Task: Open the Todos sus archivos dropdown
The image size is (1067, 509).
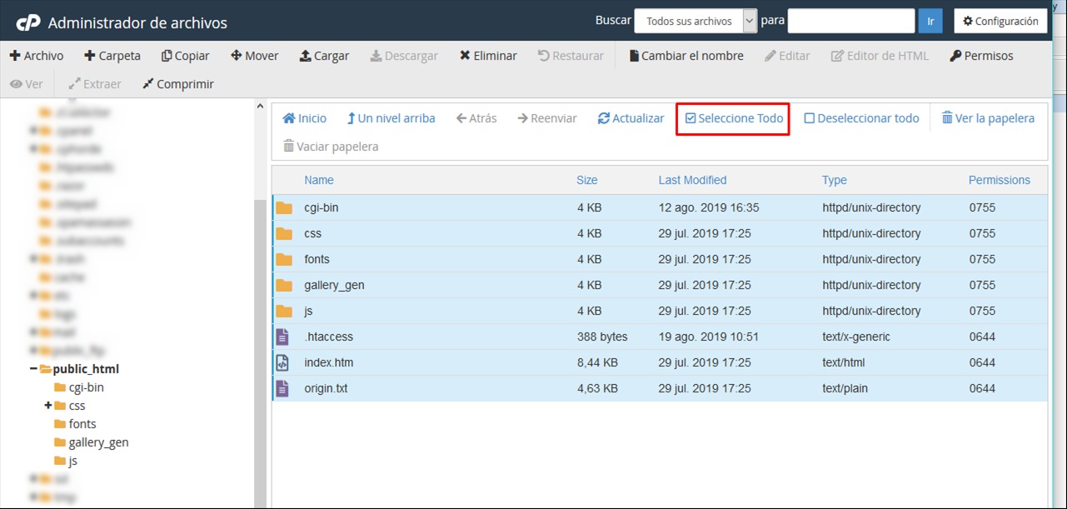Action: [696, 21]
